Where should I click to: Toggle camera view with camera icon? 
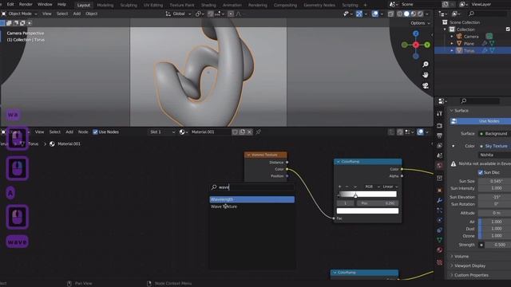(x=426, y=86)
